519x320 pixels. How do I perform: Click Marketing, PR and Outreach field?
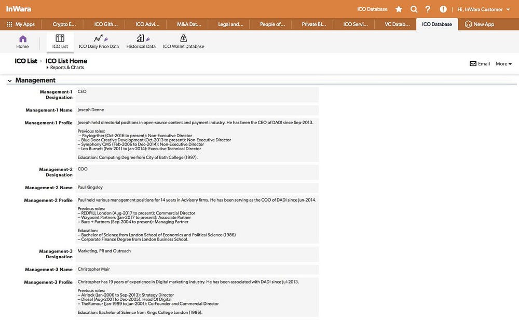[x=197, y=254]
